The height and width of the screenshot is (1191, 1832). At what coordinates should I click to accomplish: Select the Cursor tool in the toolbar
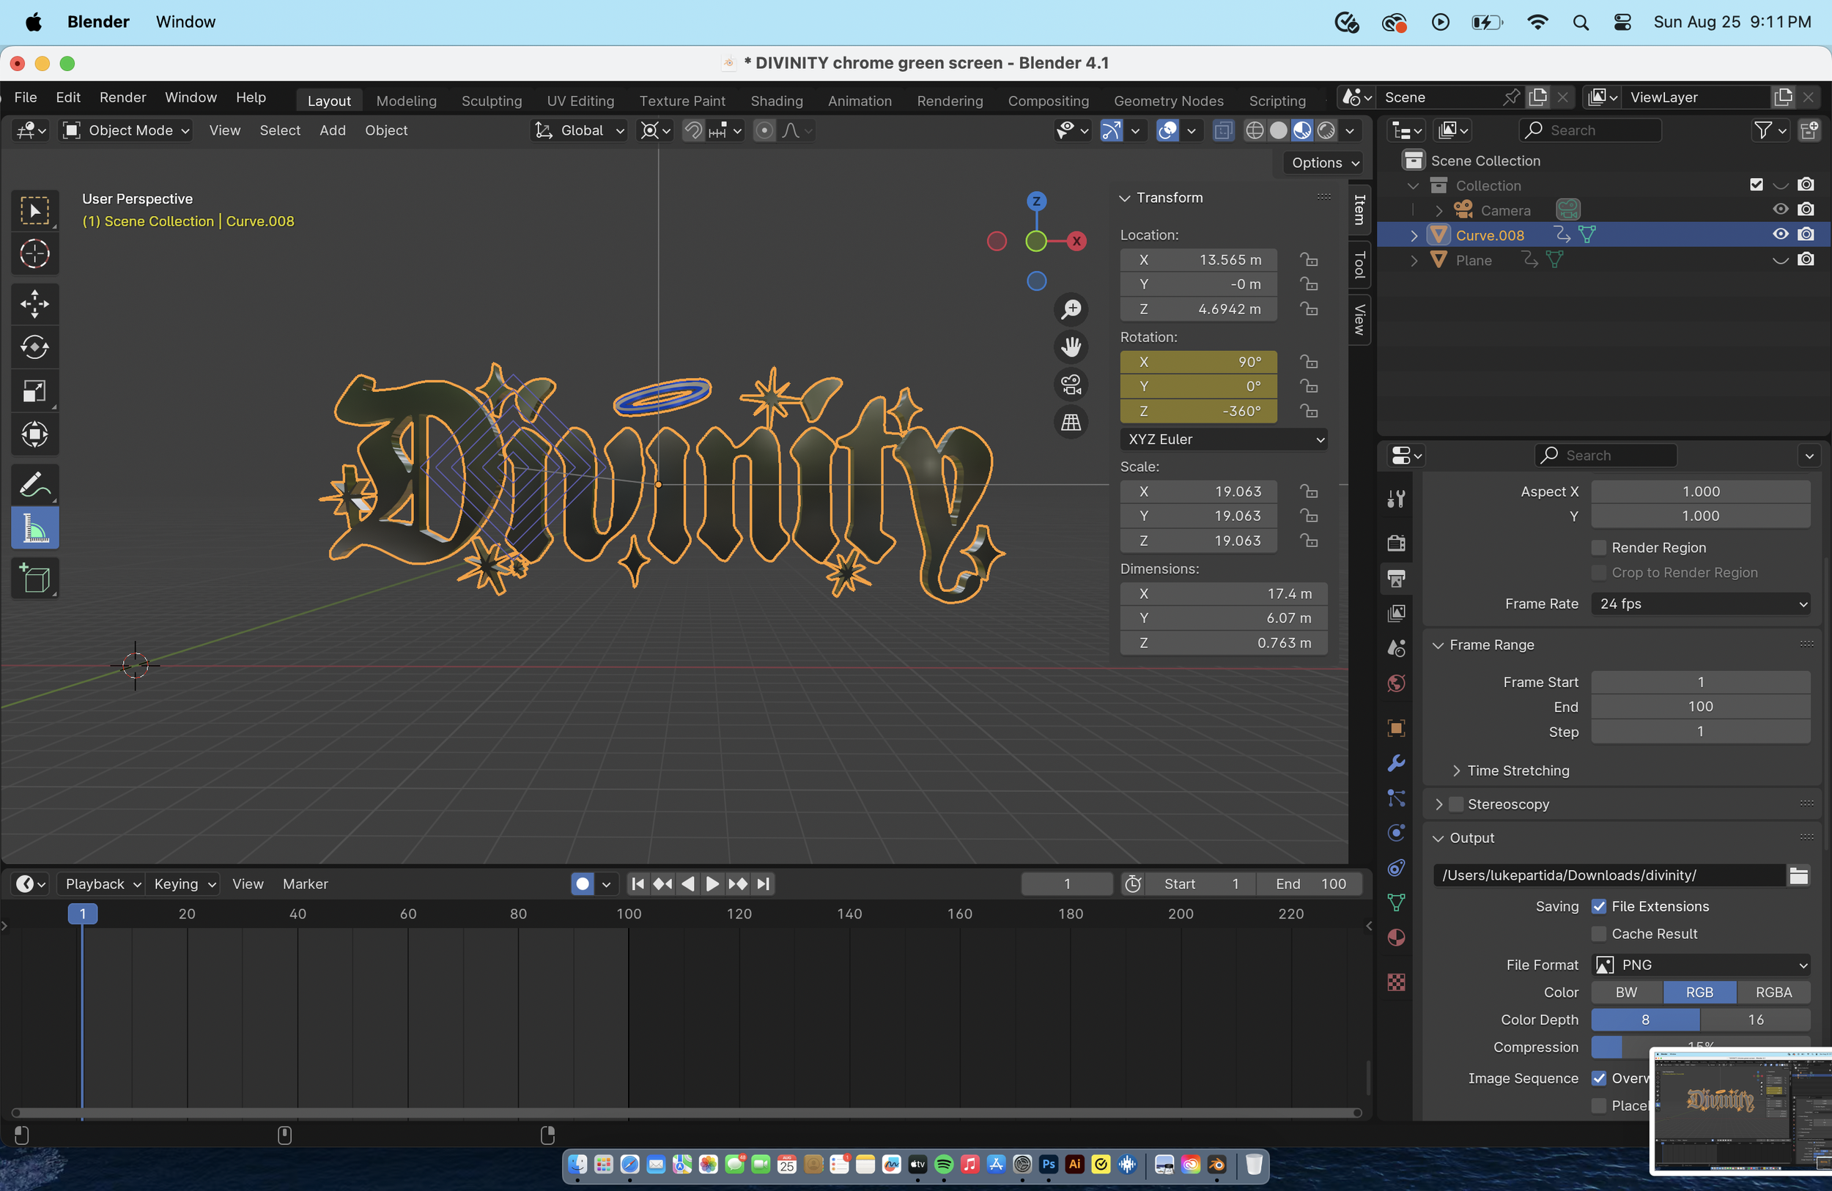(34, 254)
